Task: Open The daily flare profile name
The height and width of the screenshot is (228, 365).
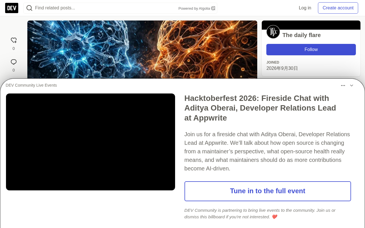Action: [301, 35]
